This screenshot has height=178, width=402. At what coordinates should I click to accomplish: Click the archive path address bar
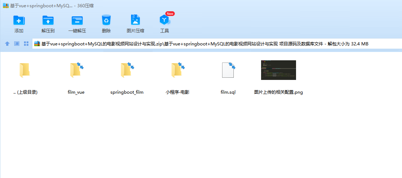tap(217, 44)
